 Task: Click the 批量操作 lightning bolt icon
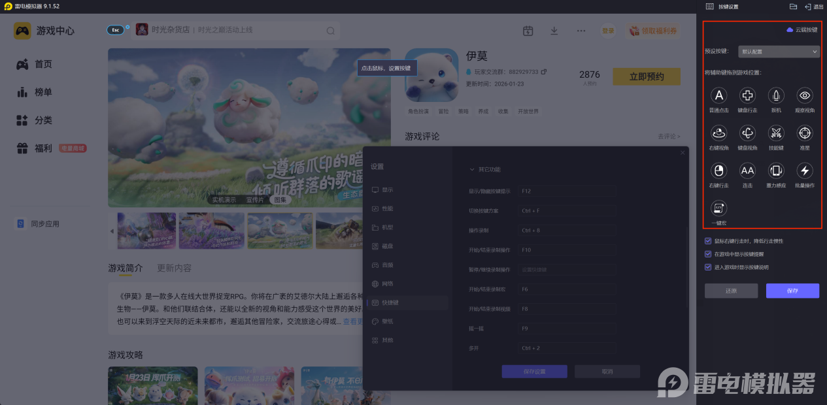(x=805, y=171)
